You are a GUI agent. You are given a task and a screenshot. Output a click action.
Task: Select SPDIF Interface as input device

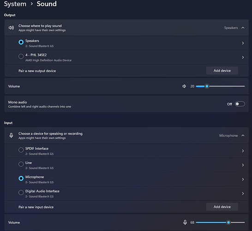tap(21, 150)
